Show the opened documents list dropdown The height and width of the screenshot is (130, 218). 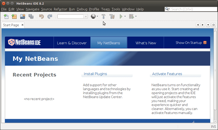point(208,25)
